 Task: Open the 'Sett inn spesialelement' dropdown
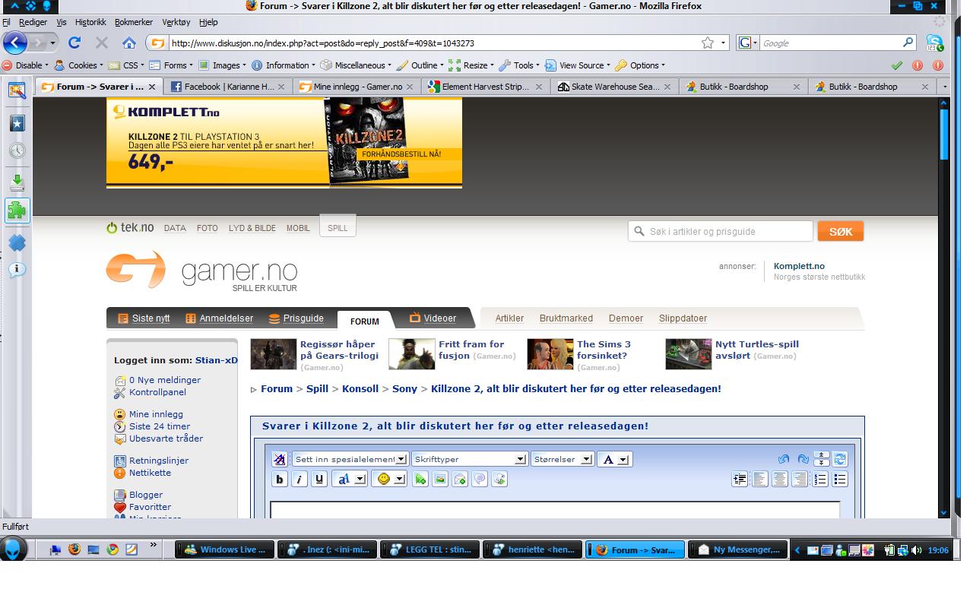350,459
